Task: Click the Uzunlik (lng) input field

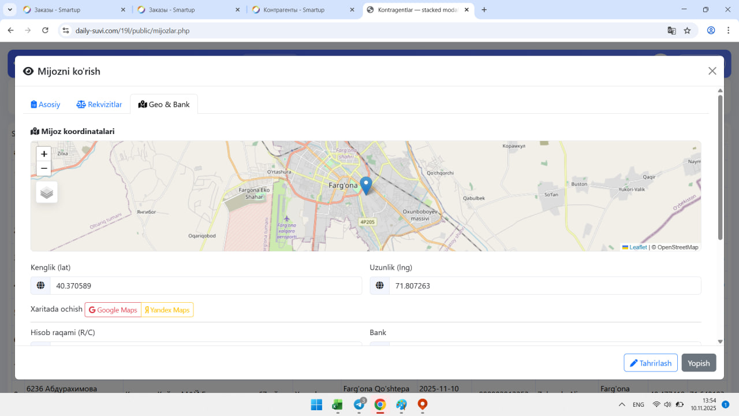Action: tap(544, 285)
